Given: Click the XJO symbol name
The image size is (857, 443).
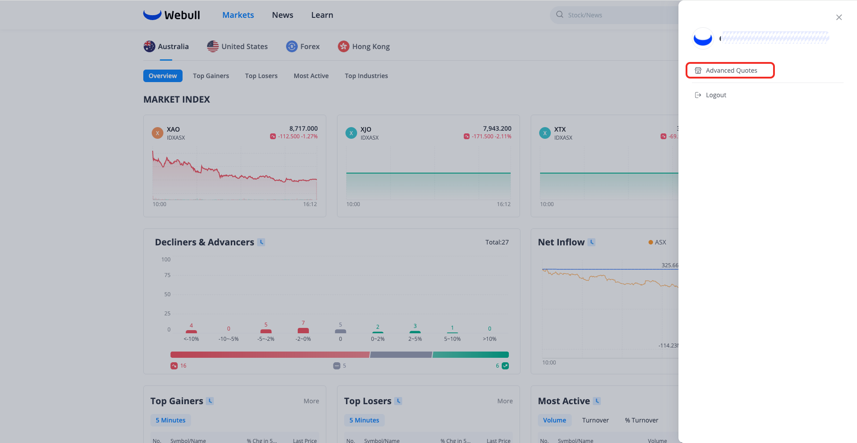Looking at the screenshot, I should tap(366, 129).
